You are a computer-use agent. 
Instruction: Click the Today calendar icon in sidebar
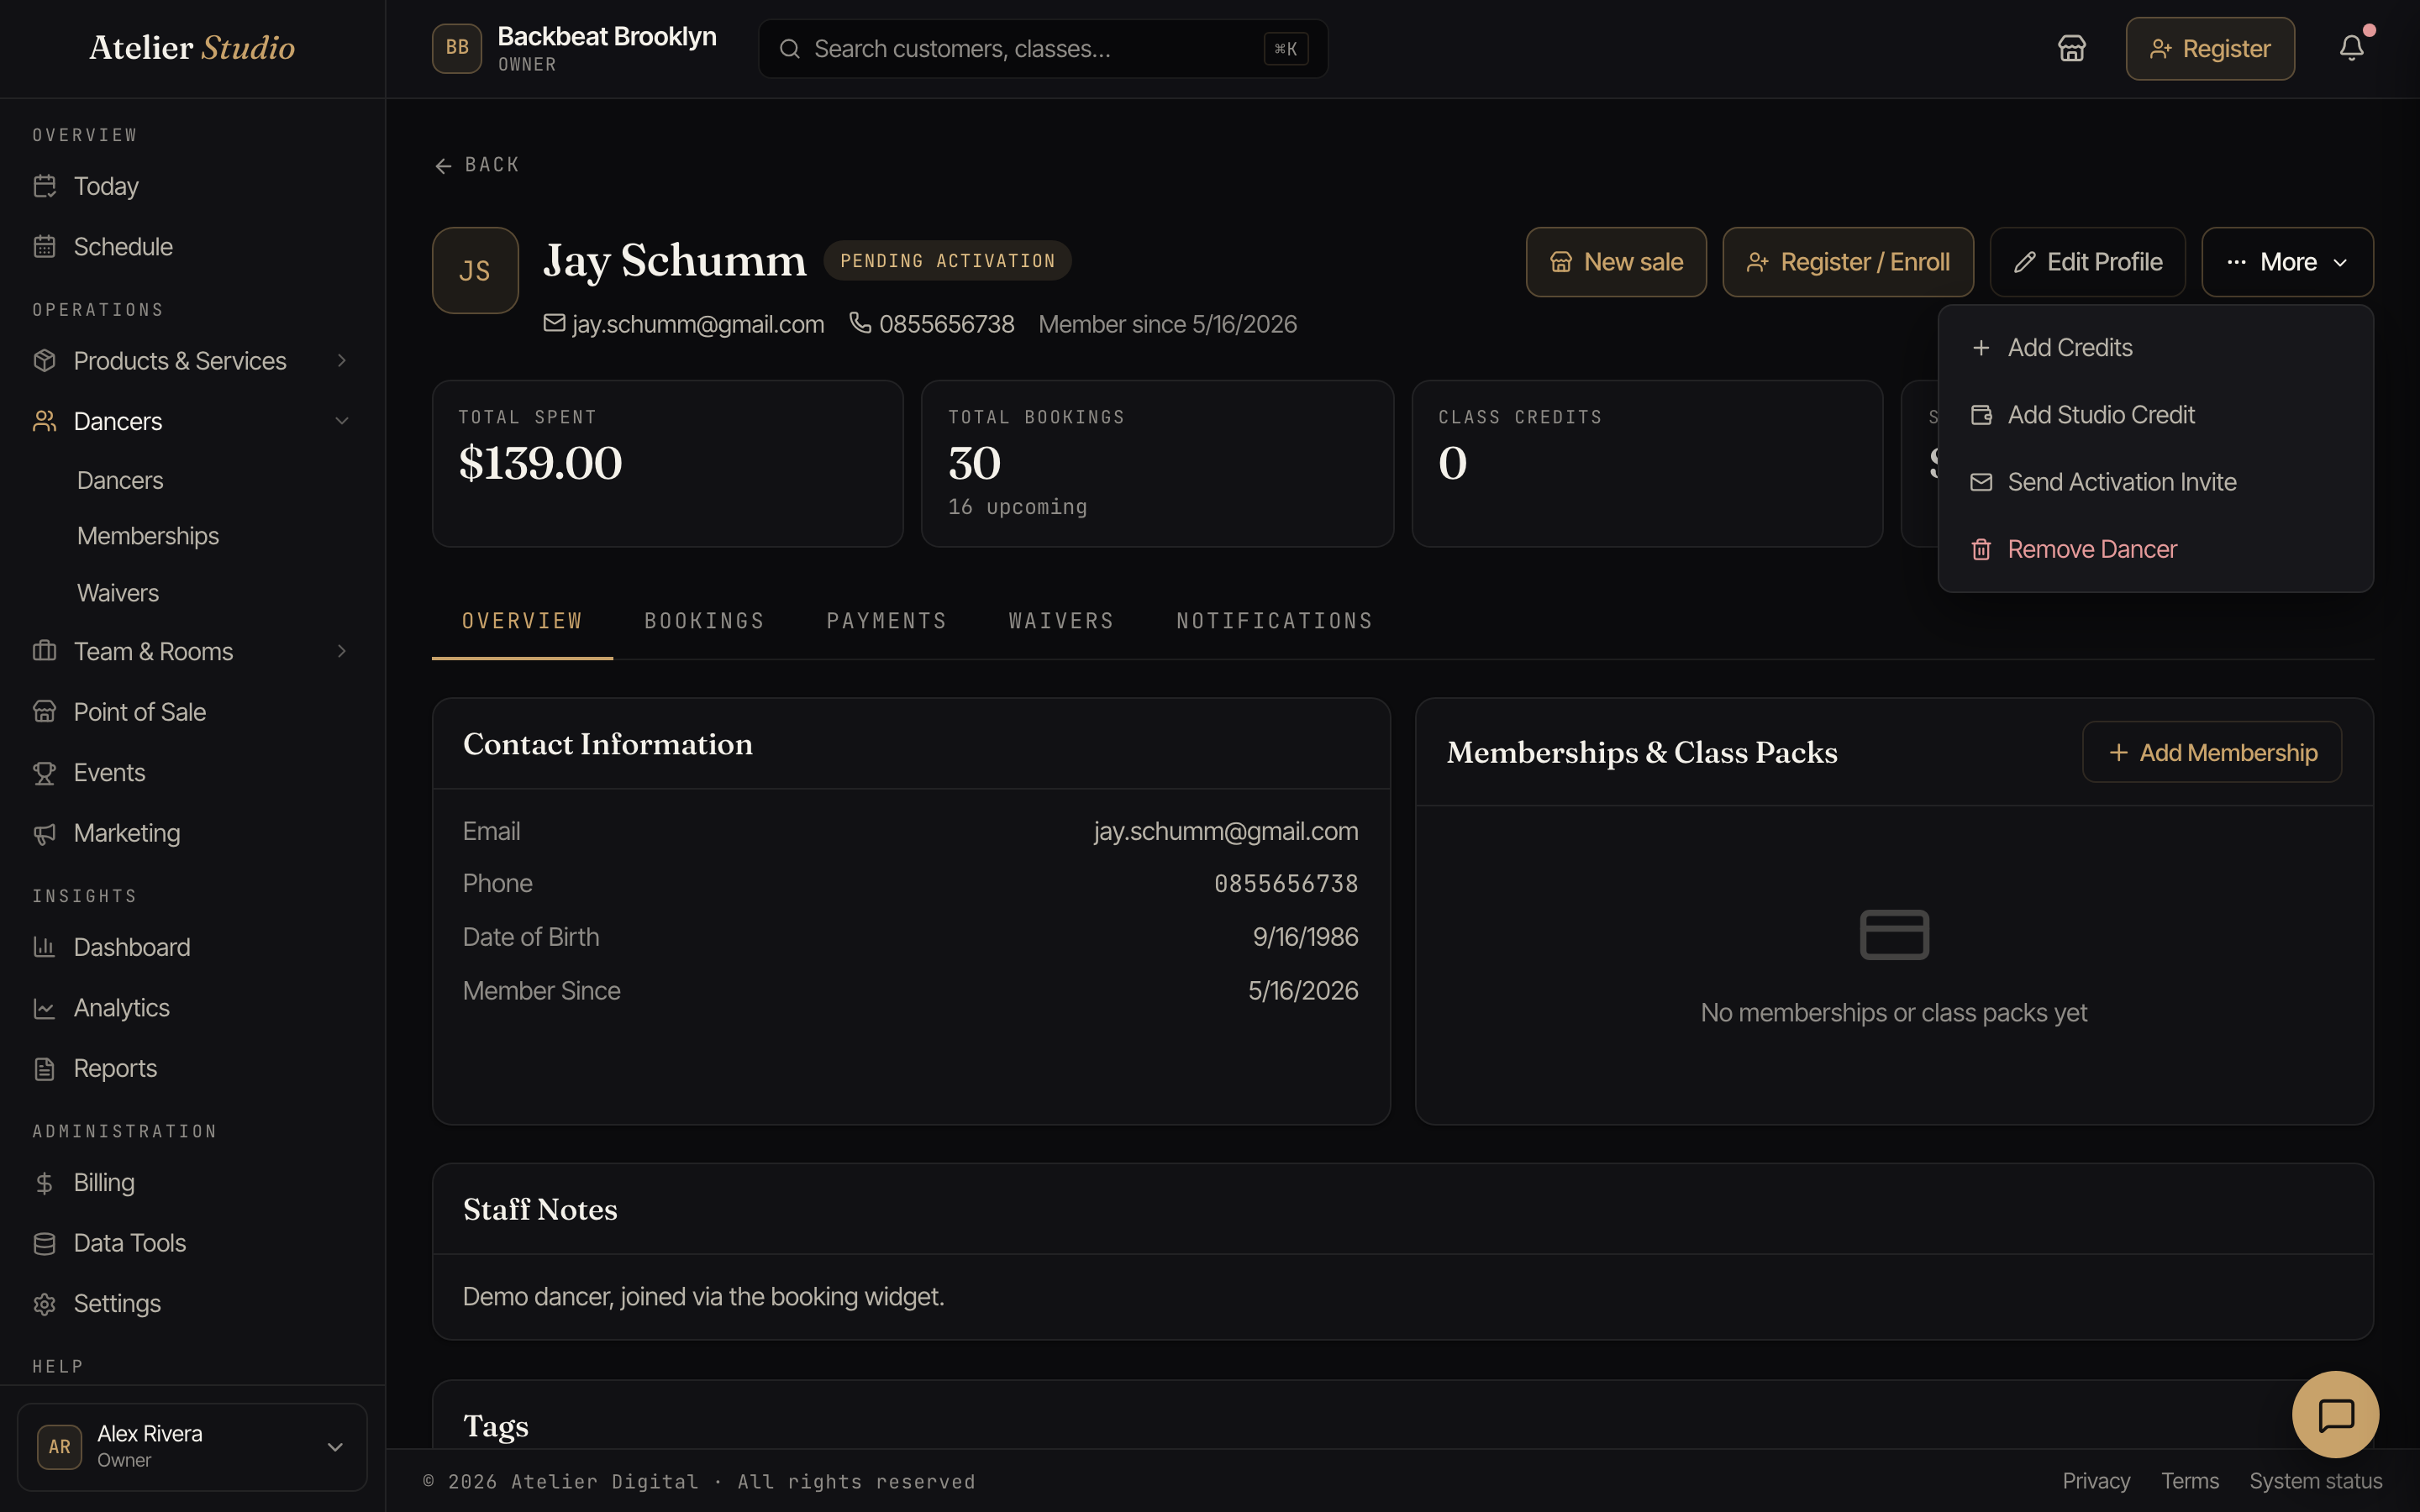tap(44, 186)
